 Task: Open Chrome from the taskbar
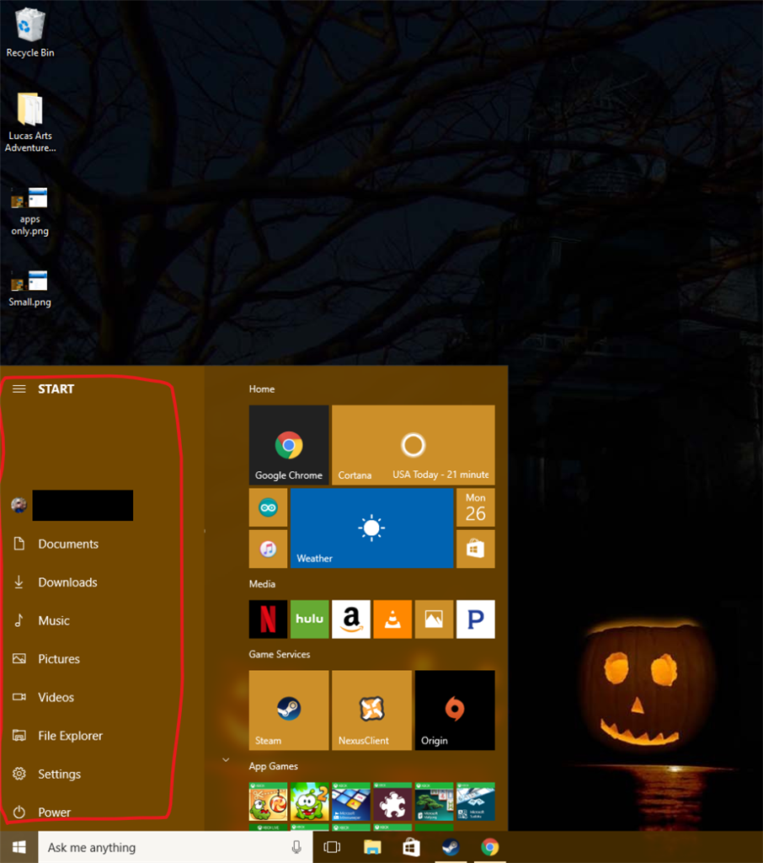pyautogui.click(x=489, y=847)
